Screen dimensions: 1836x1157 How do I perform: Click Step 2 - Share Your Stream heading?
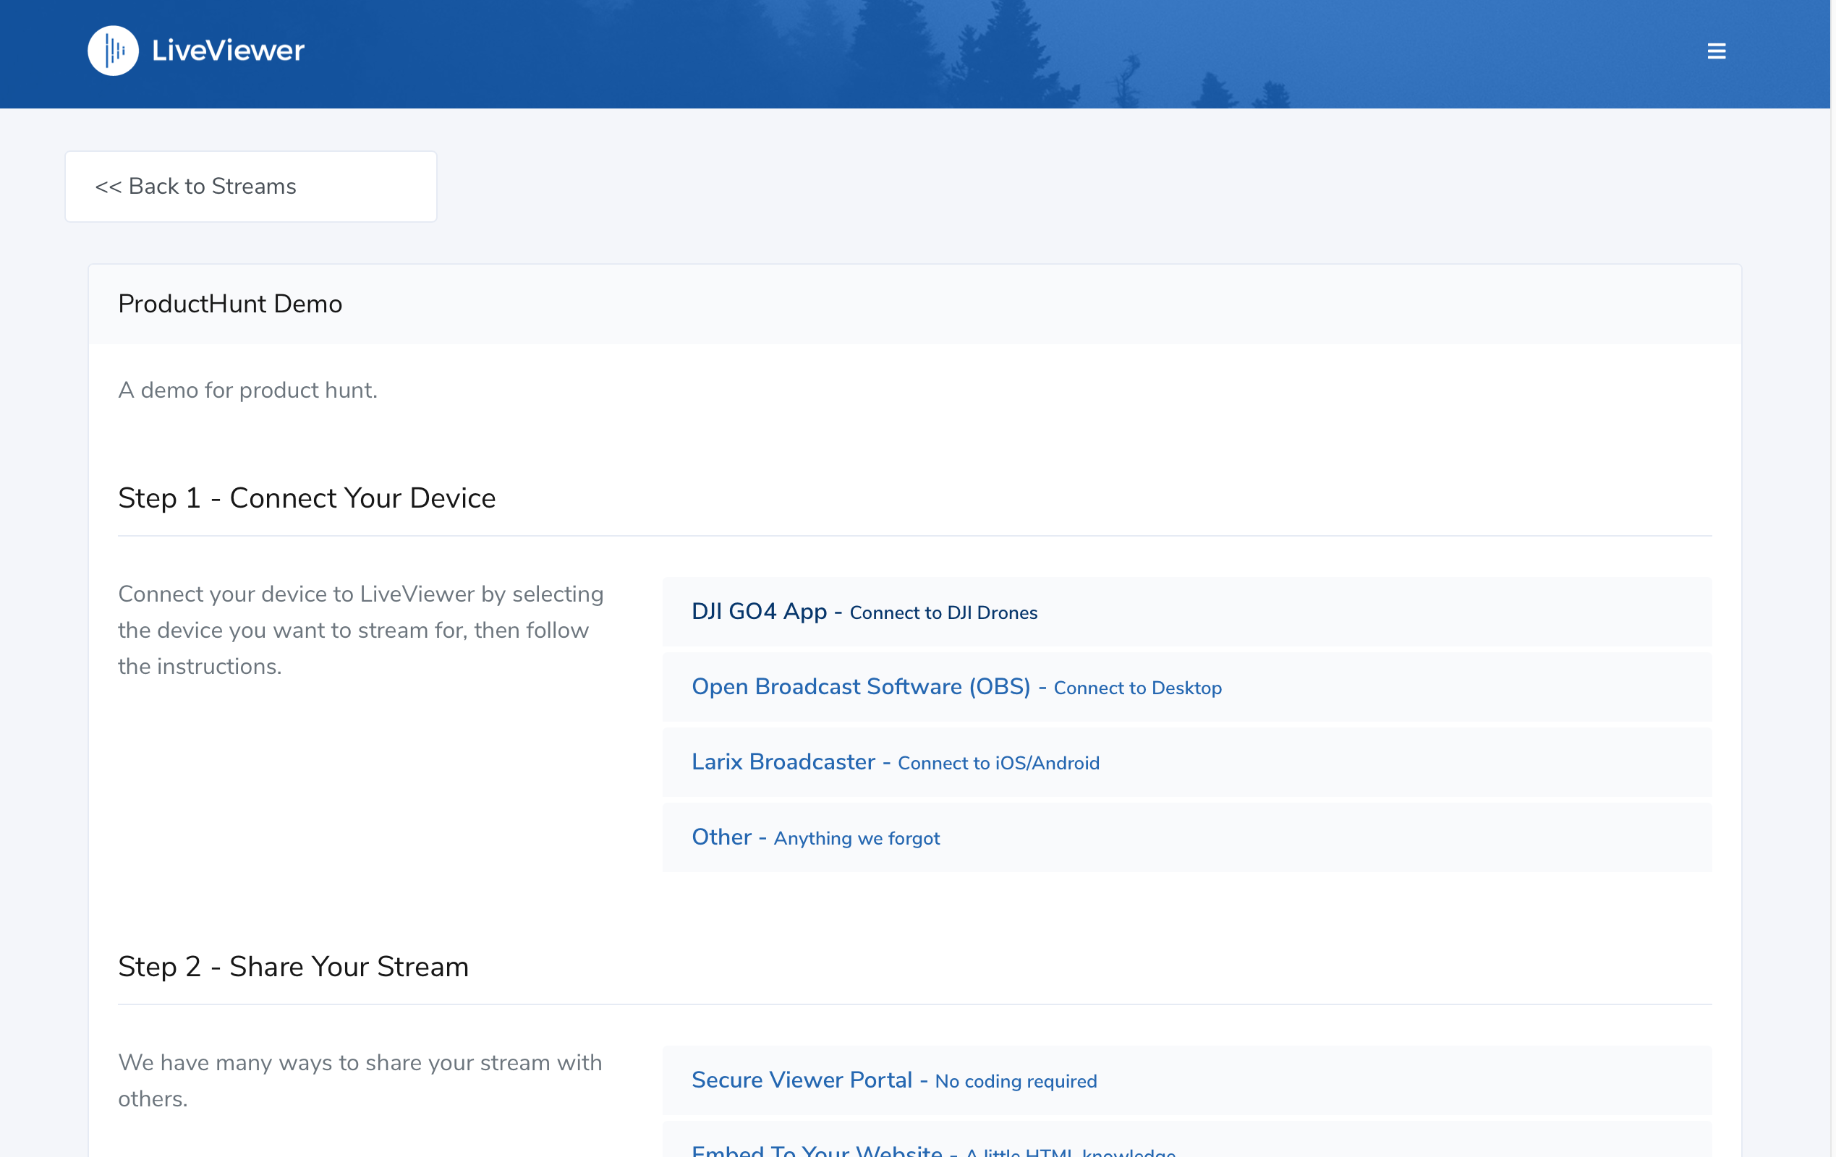click(293, 966)
